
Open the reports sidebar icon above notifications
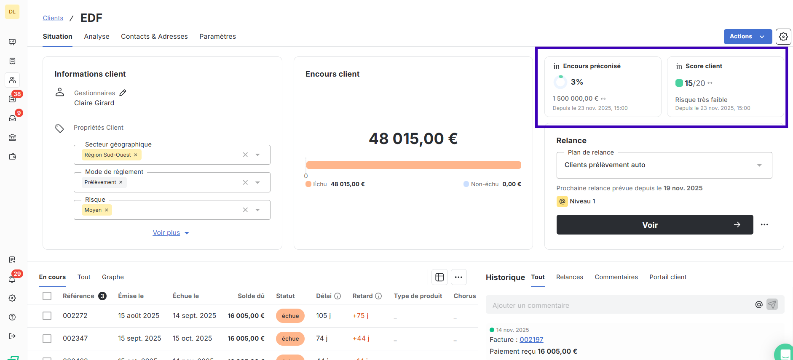pyautogui.click(x=12, y=260)
